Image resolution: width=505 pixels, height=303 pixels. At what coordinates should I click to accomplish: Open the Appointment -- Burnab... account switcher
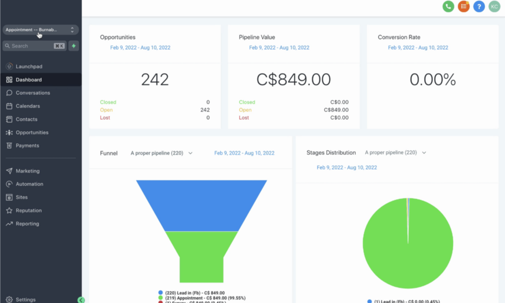tap(40, 30)
